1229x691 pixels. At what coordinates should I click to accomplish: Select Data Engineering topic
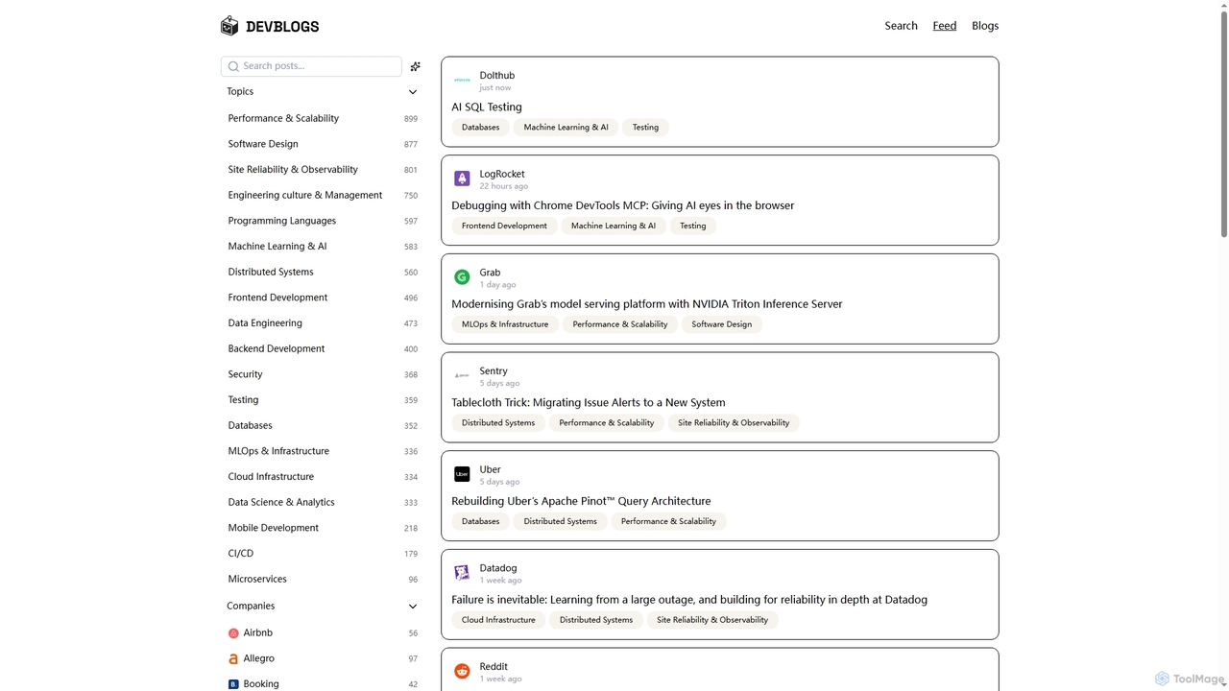pyautogui.click(x=323, y=323)
